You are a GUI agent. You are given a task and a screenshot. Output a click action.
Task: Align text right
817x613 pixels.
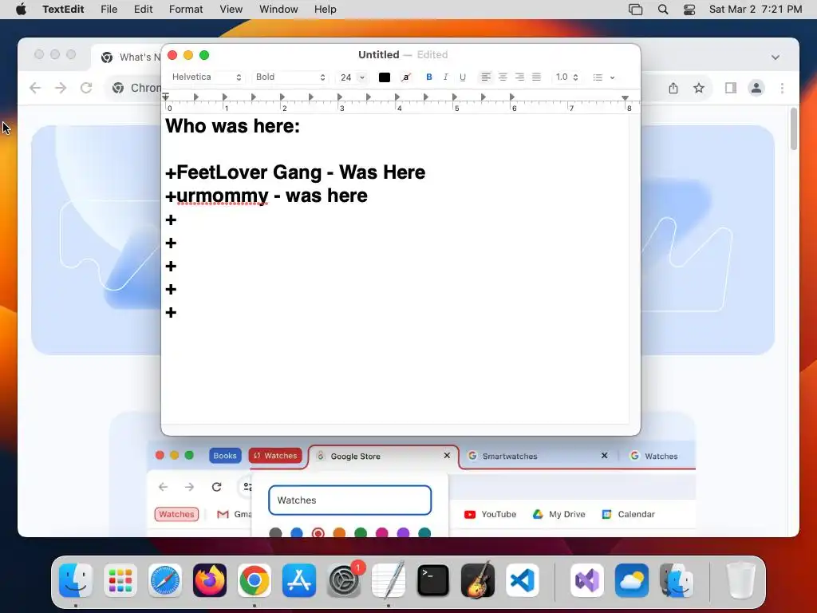point(519,77)
